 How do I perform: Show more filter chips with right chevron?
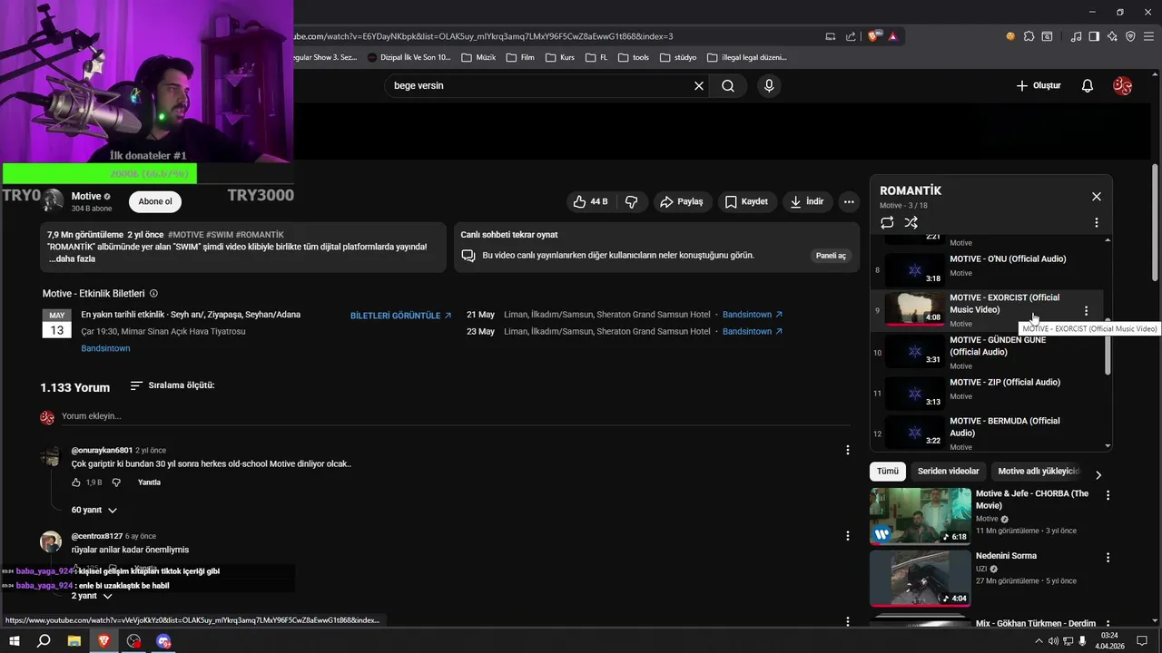pyautogui.click(x=1098, y=474)
